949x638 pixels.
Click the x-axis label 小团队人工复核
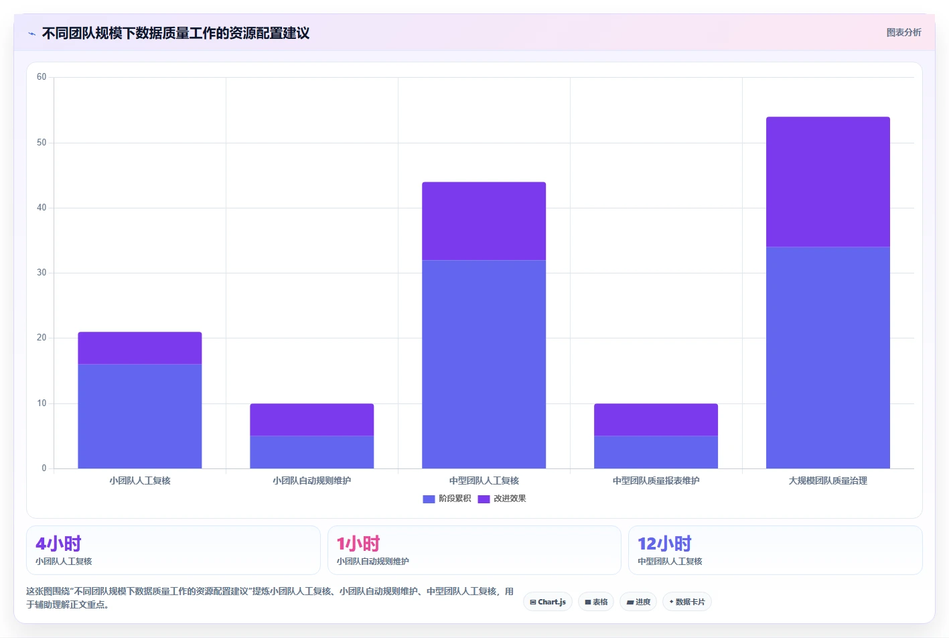click(140, 481)
